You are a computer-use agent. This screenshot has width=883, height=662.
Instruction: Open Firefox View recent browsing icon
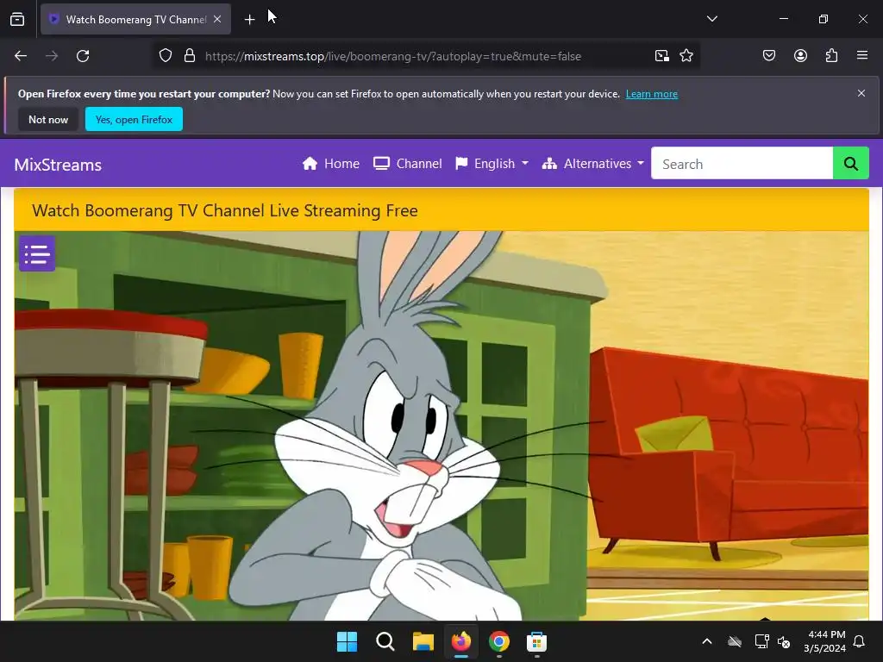tap(17, 19)
